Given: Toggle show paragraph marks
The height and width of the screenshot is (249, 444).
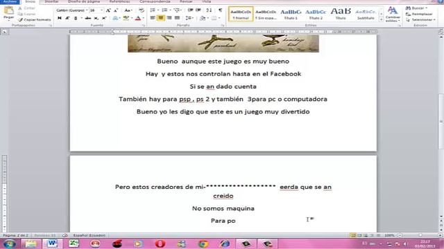Looking at the screenshot, I should point(221,10).
